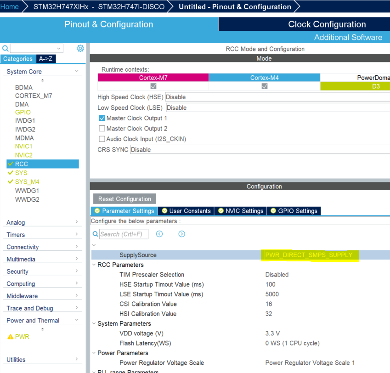Select the Parameter Settings tab
The height and width of the screenshot is (373, 390).
pyautogui.click(x=124, y=211)
